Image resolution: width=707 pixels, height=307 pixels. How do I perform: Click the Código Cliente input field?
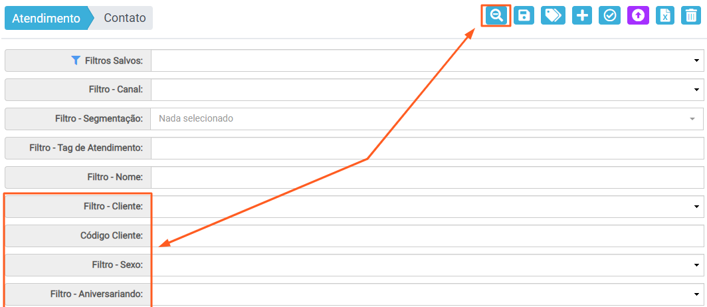pos(427,236)
